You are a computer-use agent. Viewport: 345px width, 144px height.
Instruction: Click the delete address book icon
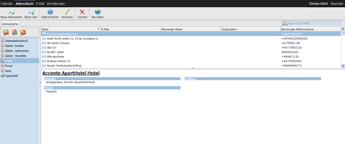(23, 32)
